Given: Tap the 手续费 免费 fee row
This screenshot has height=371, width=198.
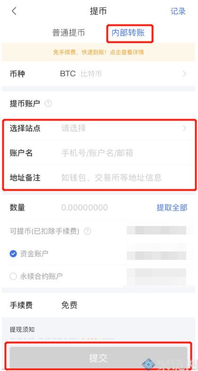Looking at the screenshot, I should tap(99, 305).
